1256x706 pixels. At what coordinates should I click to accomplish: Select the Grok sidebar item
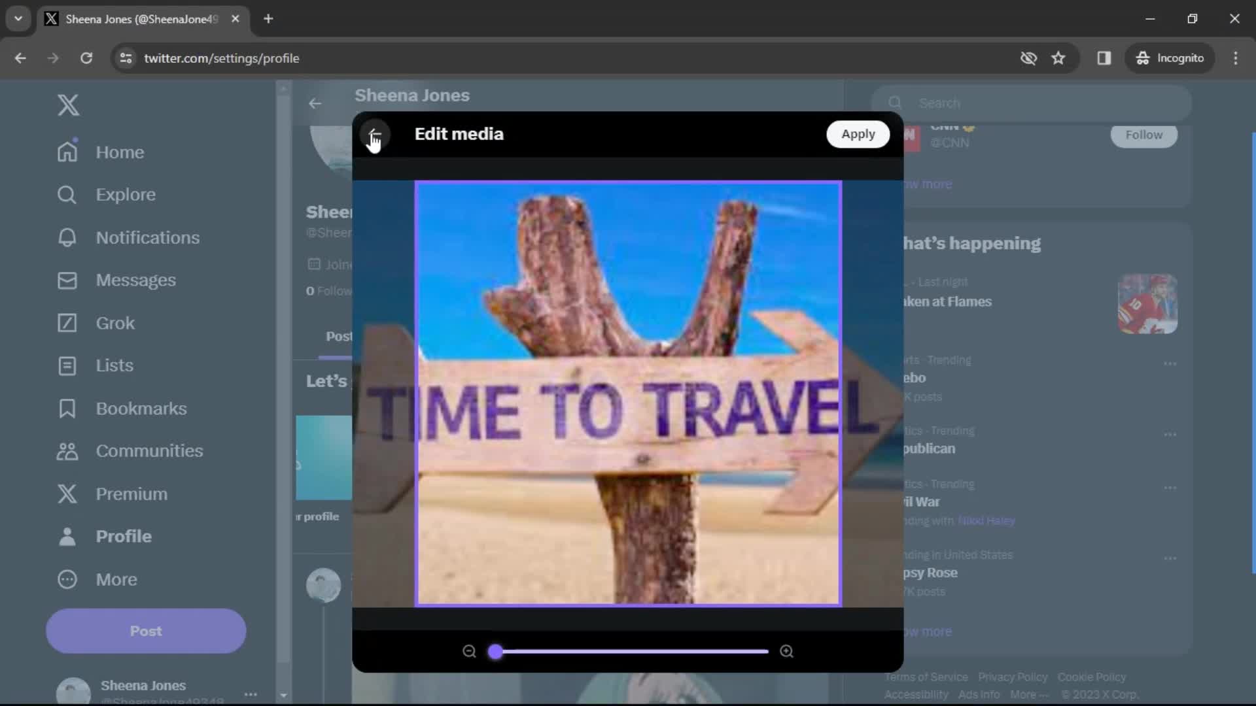(x=116, y=322)
